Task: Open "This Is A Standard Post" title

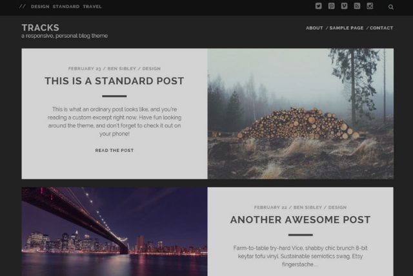Action: (114, 81)
